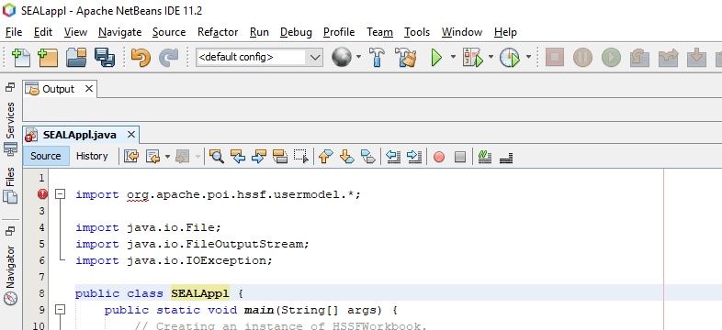This screenshot has height=330, width=722.
Task: Click the New File toolbar icon
Action: pos(20,58)
